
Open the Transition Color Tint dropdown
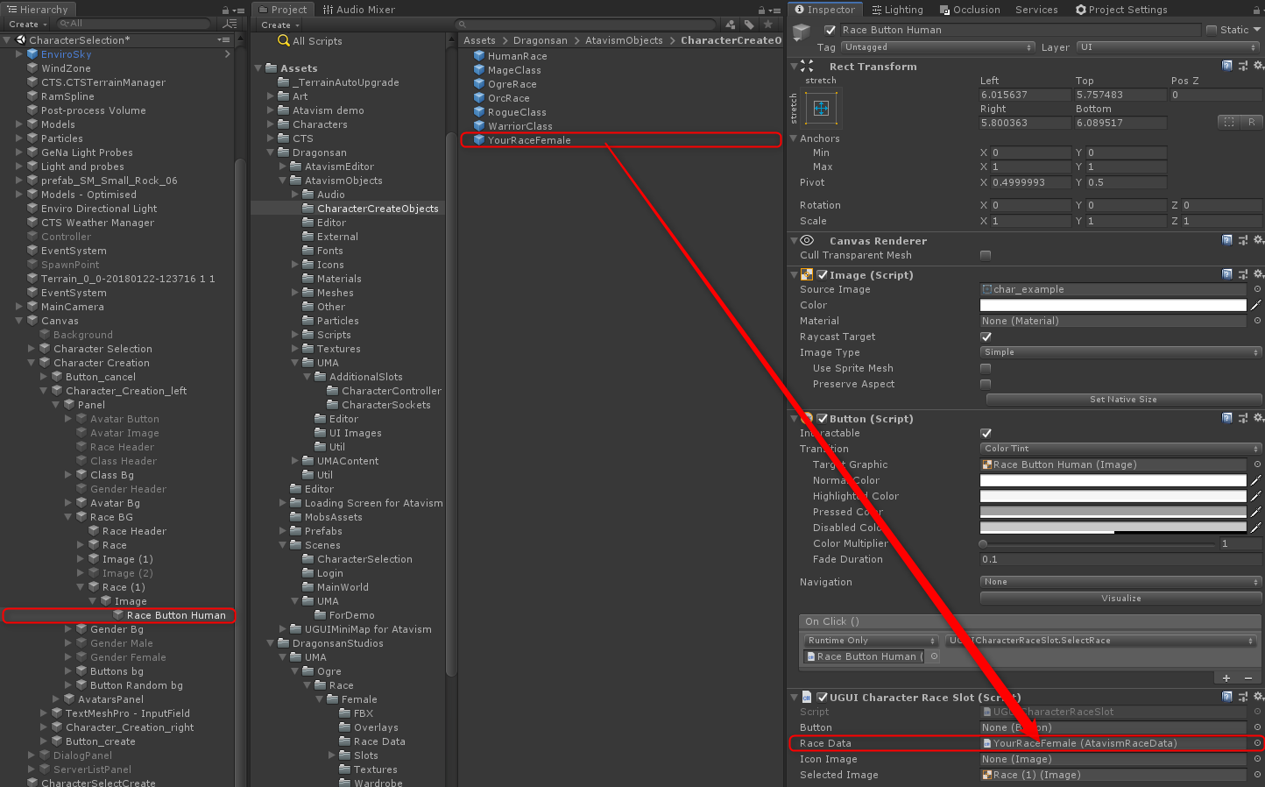[x=1120, y=449]
